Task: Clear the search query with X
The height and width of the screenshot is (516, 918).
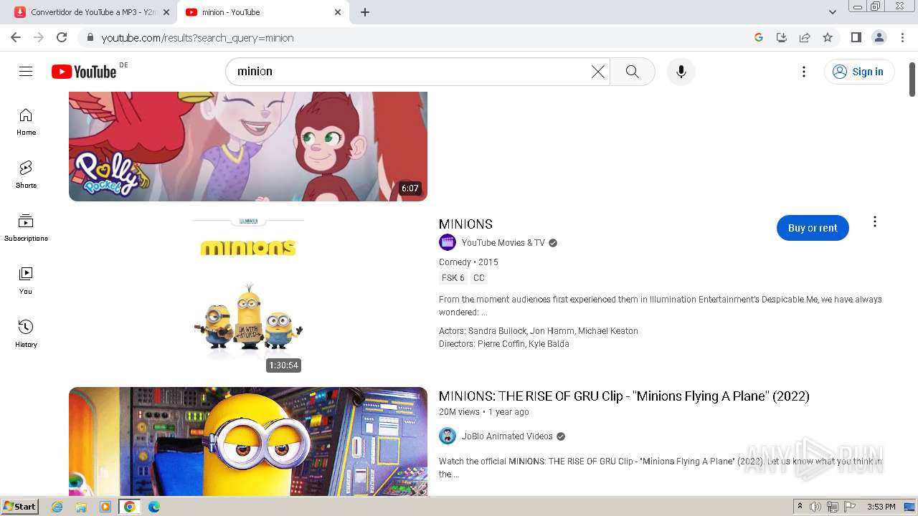Action: tap(597, 72)
